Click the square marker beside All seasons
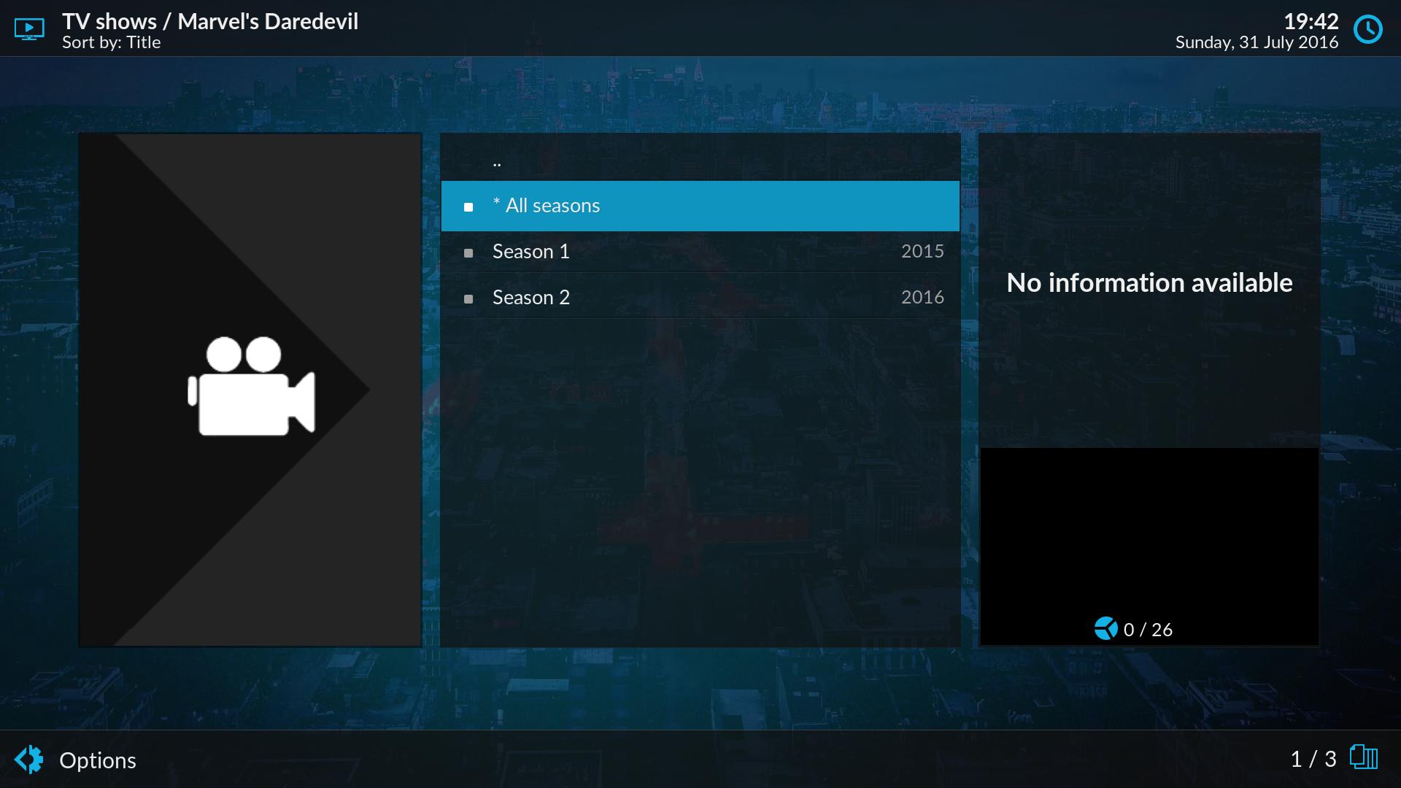Viewport: 1401px width, 788px height. point(468,207)
